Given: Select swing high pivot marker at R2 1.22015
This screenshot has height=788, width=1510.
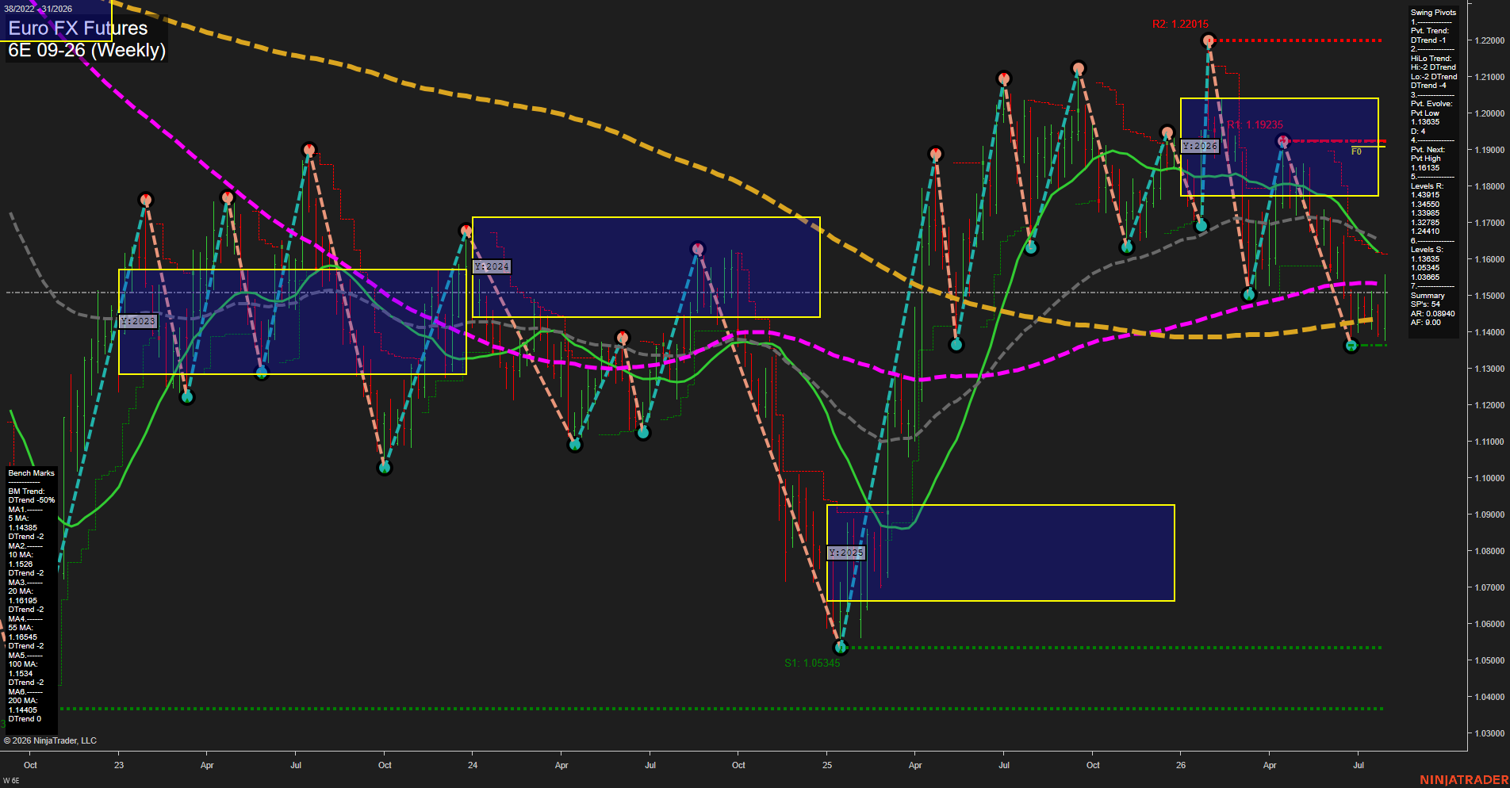Looking at the screenshot, I should tap(1208, 40).
